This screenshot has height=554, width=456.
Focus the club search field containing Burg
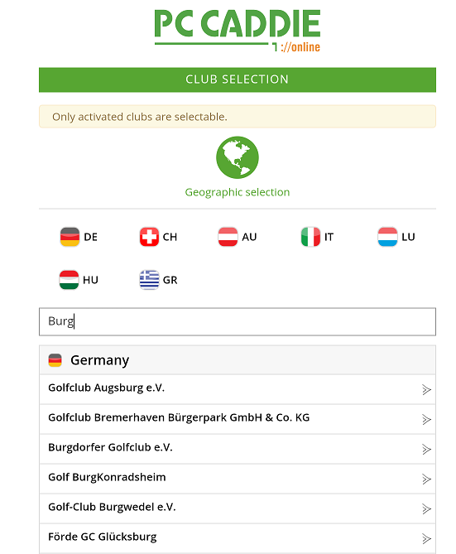[x=238, y=321]
